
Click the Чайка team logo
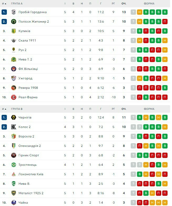pyautogui.click(x=14, y=203)
